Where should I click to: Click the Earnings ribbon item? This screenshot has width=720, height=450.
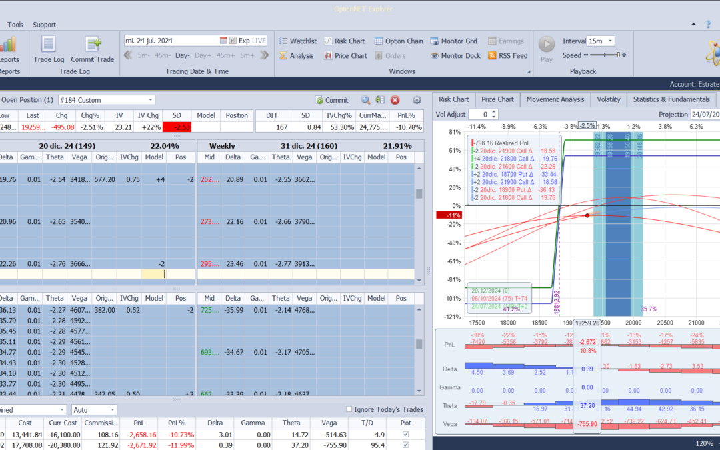505,41
